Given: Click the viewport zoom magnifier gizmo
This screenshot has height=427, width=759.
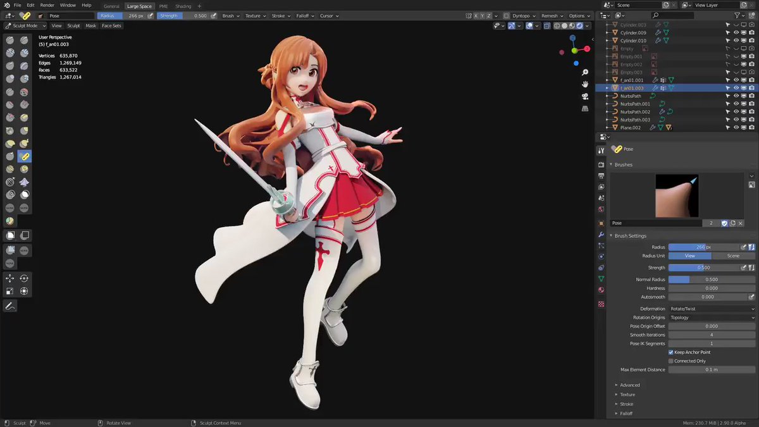Looking at the screenshot, I should click(585, 73).
